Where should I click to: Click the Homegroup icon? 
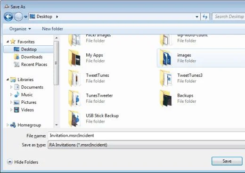pyautogui.click(x=13, y=125)
